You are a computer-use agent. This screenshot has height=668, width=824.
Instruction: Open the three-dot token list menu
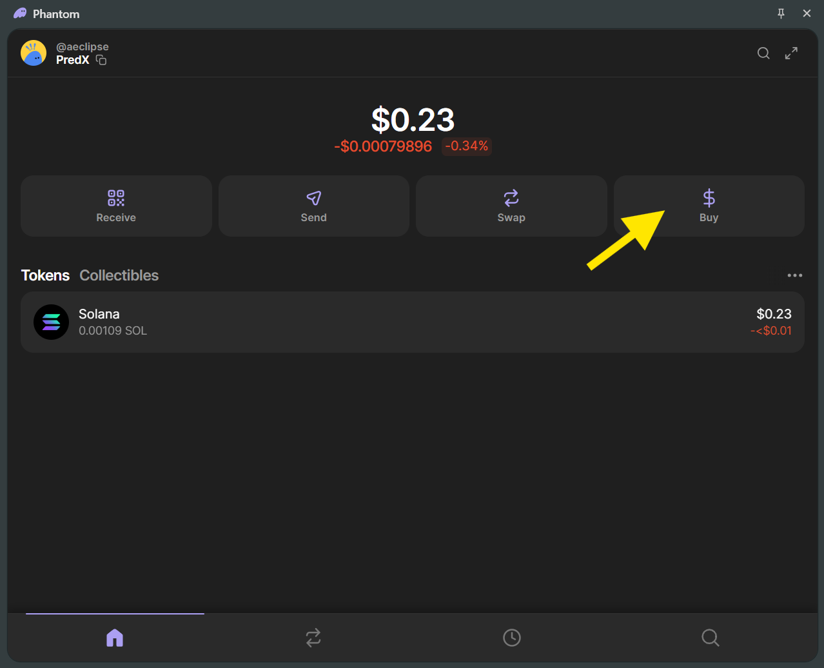(x=794, y=275)
